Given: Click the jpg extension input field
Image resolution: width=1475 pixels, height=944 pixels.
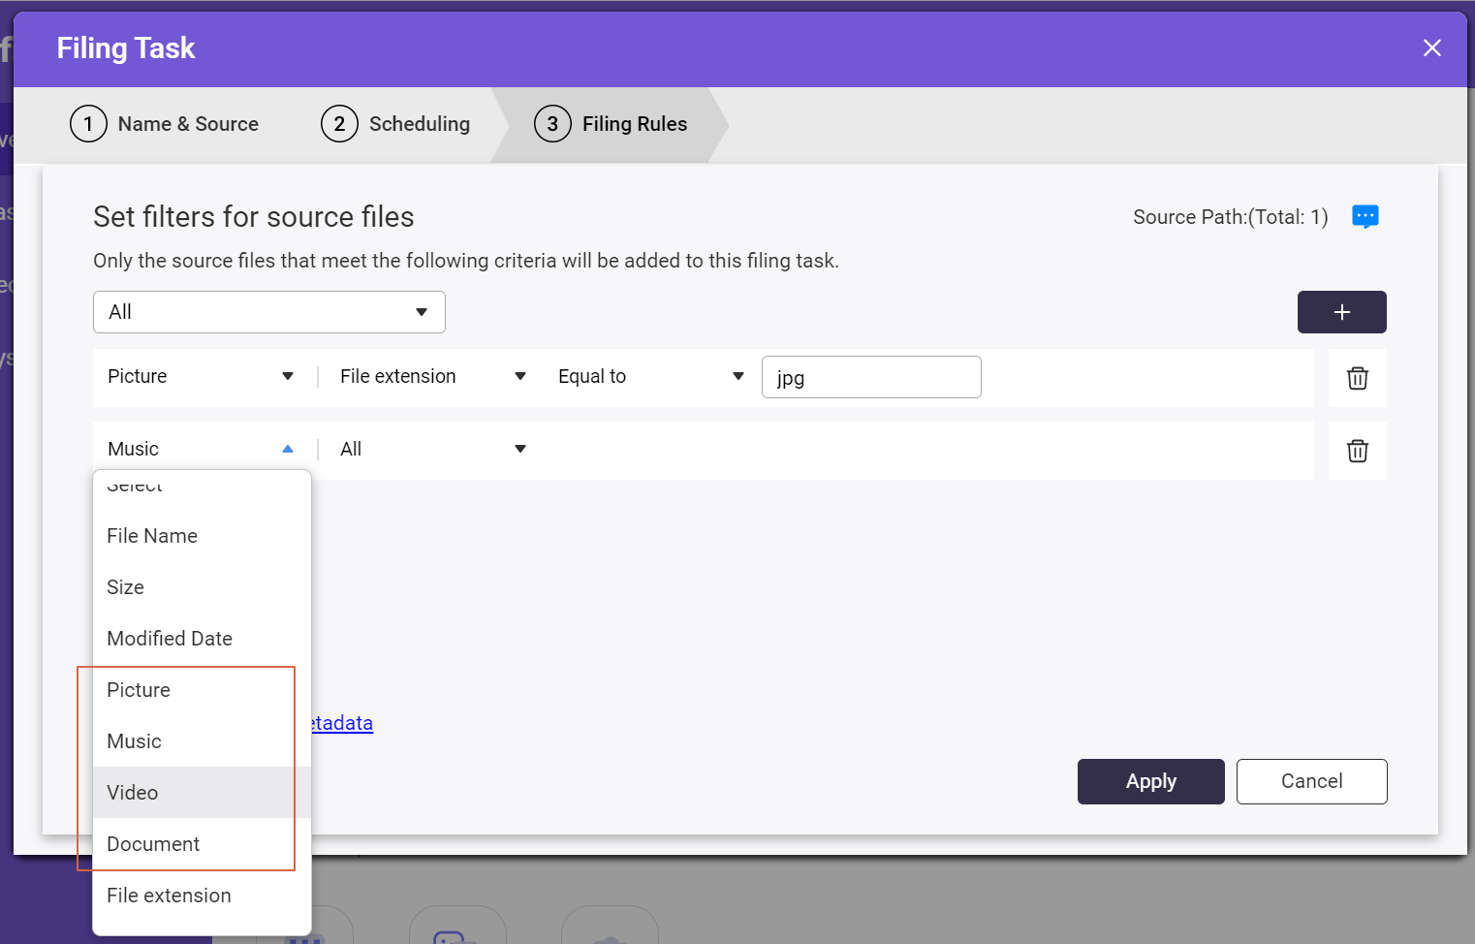Looking at the screenshot, I should [870, 377].
